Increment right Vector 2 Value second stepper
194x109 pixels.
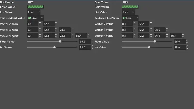(151, 23)
